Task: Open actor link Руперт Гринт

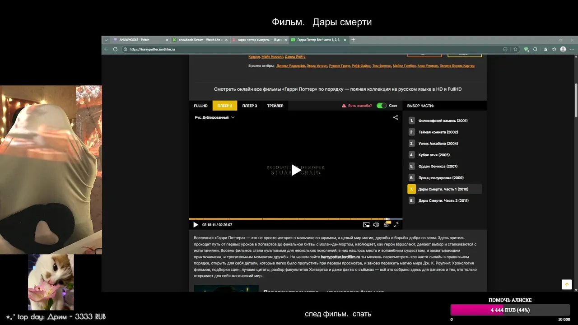Action: point(340,66)
